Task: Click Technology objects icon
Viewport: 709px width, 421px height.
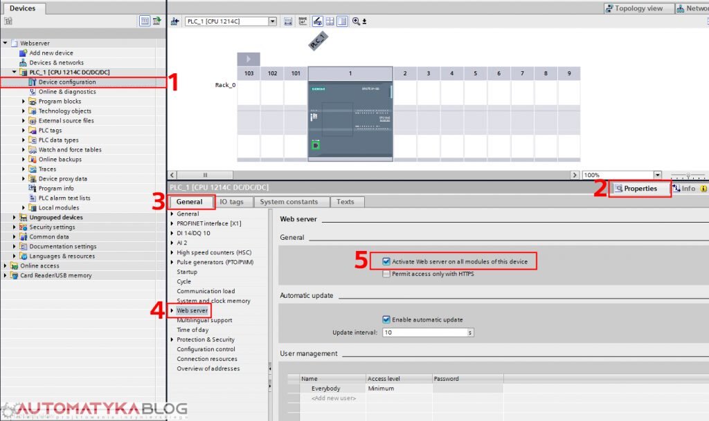Action: [x=32, y=111]
